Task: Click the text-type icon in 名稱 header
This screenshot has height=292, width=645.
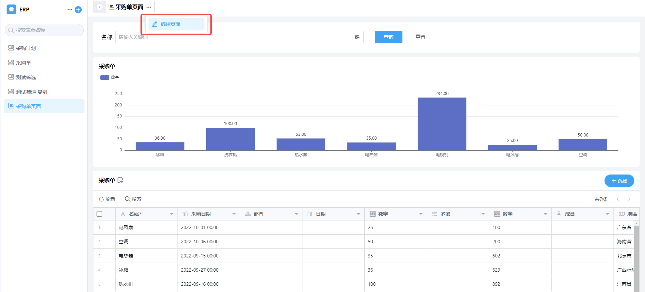Action: [x=123, y=214]
